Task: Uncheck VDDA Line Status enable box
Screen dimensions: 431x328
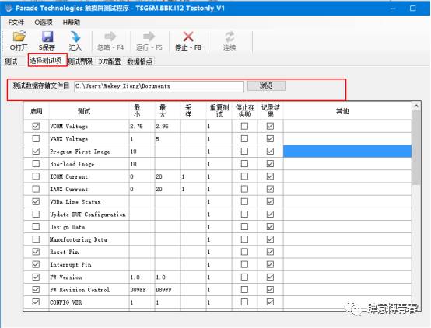Action: coord(36,201)
